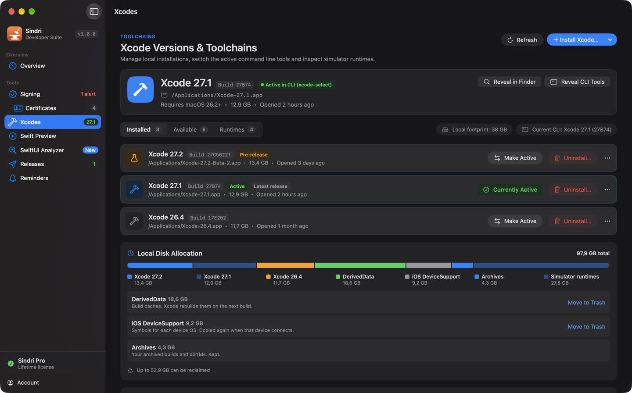632x393 pixels.
Task: Move DerivedData to Trash
Action: (586, 303)
